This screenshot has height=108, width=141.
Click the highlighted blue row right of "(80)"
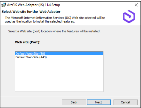pyautogui.click(x=74, y=53)
